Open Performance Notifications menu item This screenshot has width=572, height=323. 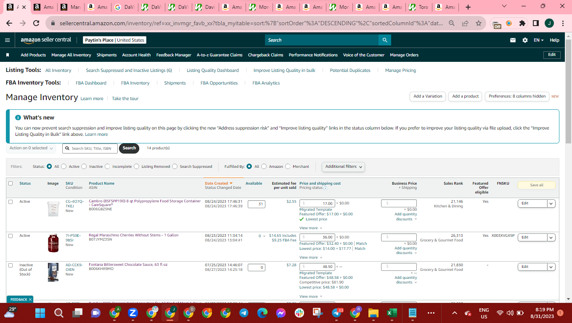pos(313,55)
